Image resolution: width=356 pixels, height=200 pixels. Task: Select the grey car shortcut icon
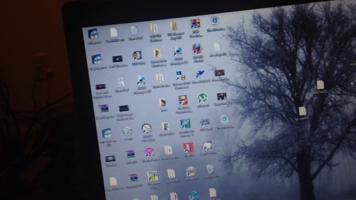point(205,122)
